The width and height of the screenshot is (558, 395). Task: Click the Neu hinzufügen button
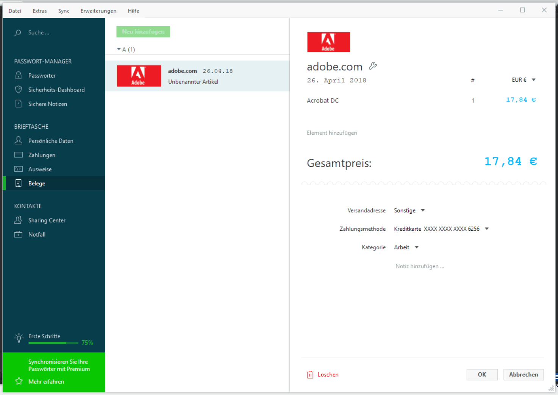143,32
